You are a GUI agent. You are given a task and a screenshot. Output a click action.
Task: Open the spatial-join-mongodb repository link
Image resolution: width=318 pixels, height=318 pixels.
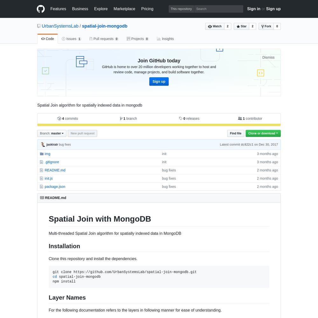pyautogui.click(x=105, y=26)
